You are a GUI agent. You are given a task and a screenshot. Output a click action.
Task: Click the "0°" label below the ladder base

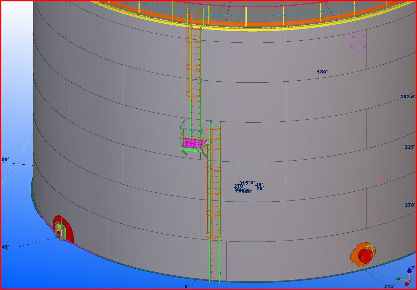187,286
